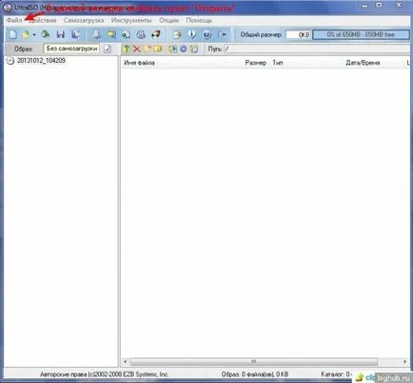Screen dimensions: 413x383
Task: Click the Convert image toolbar icon
Action: (111, 34)
